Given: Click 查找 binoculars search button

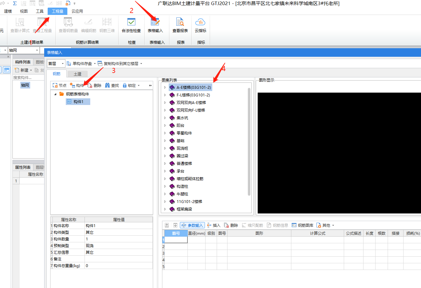Looking at the screenshot, I should [x=112, y=85].
